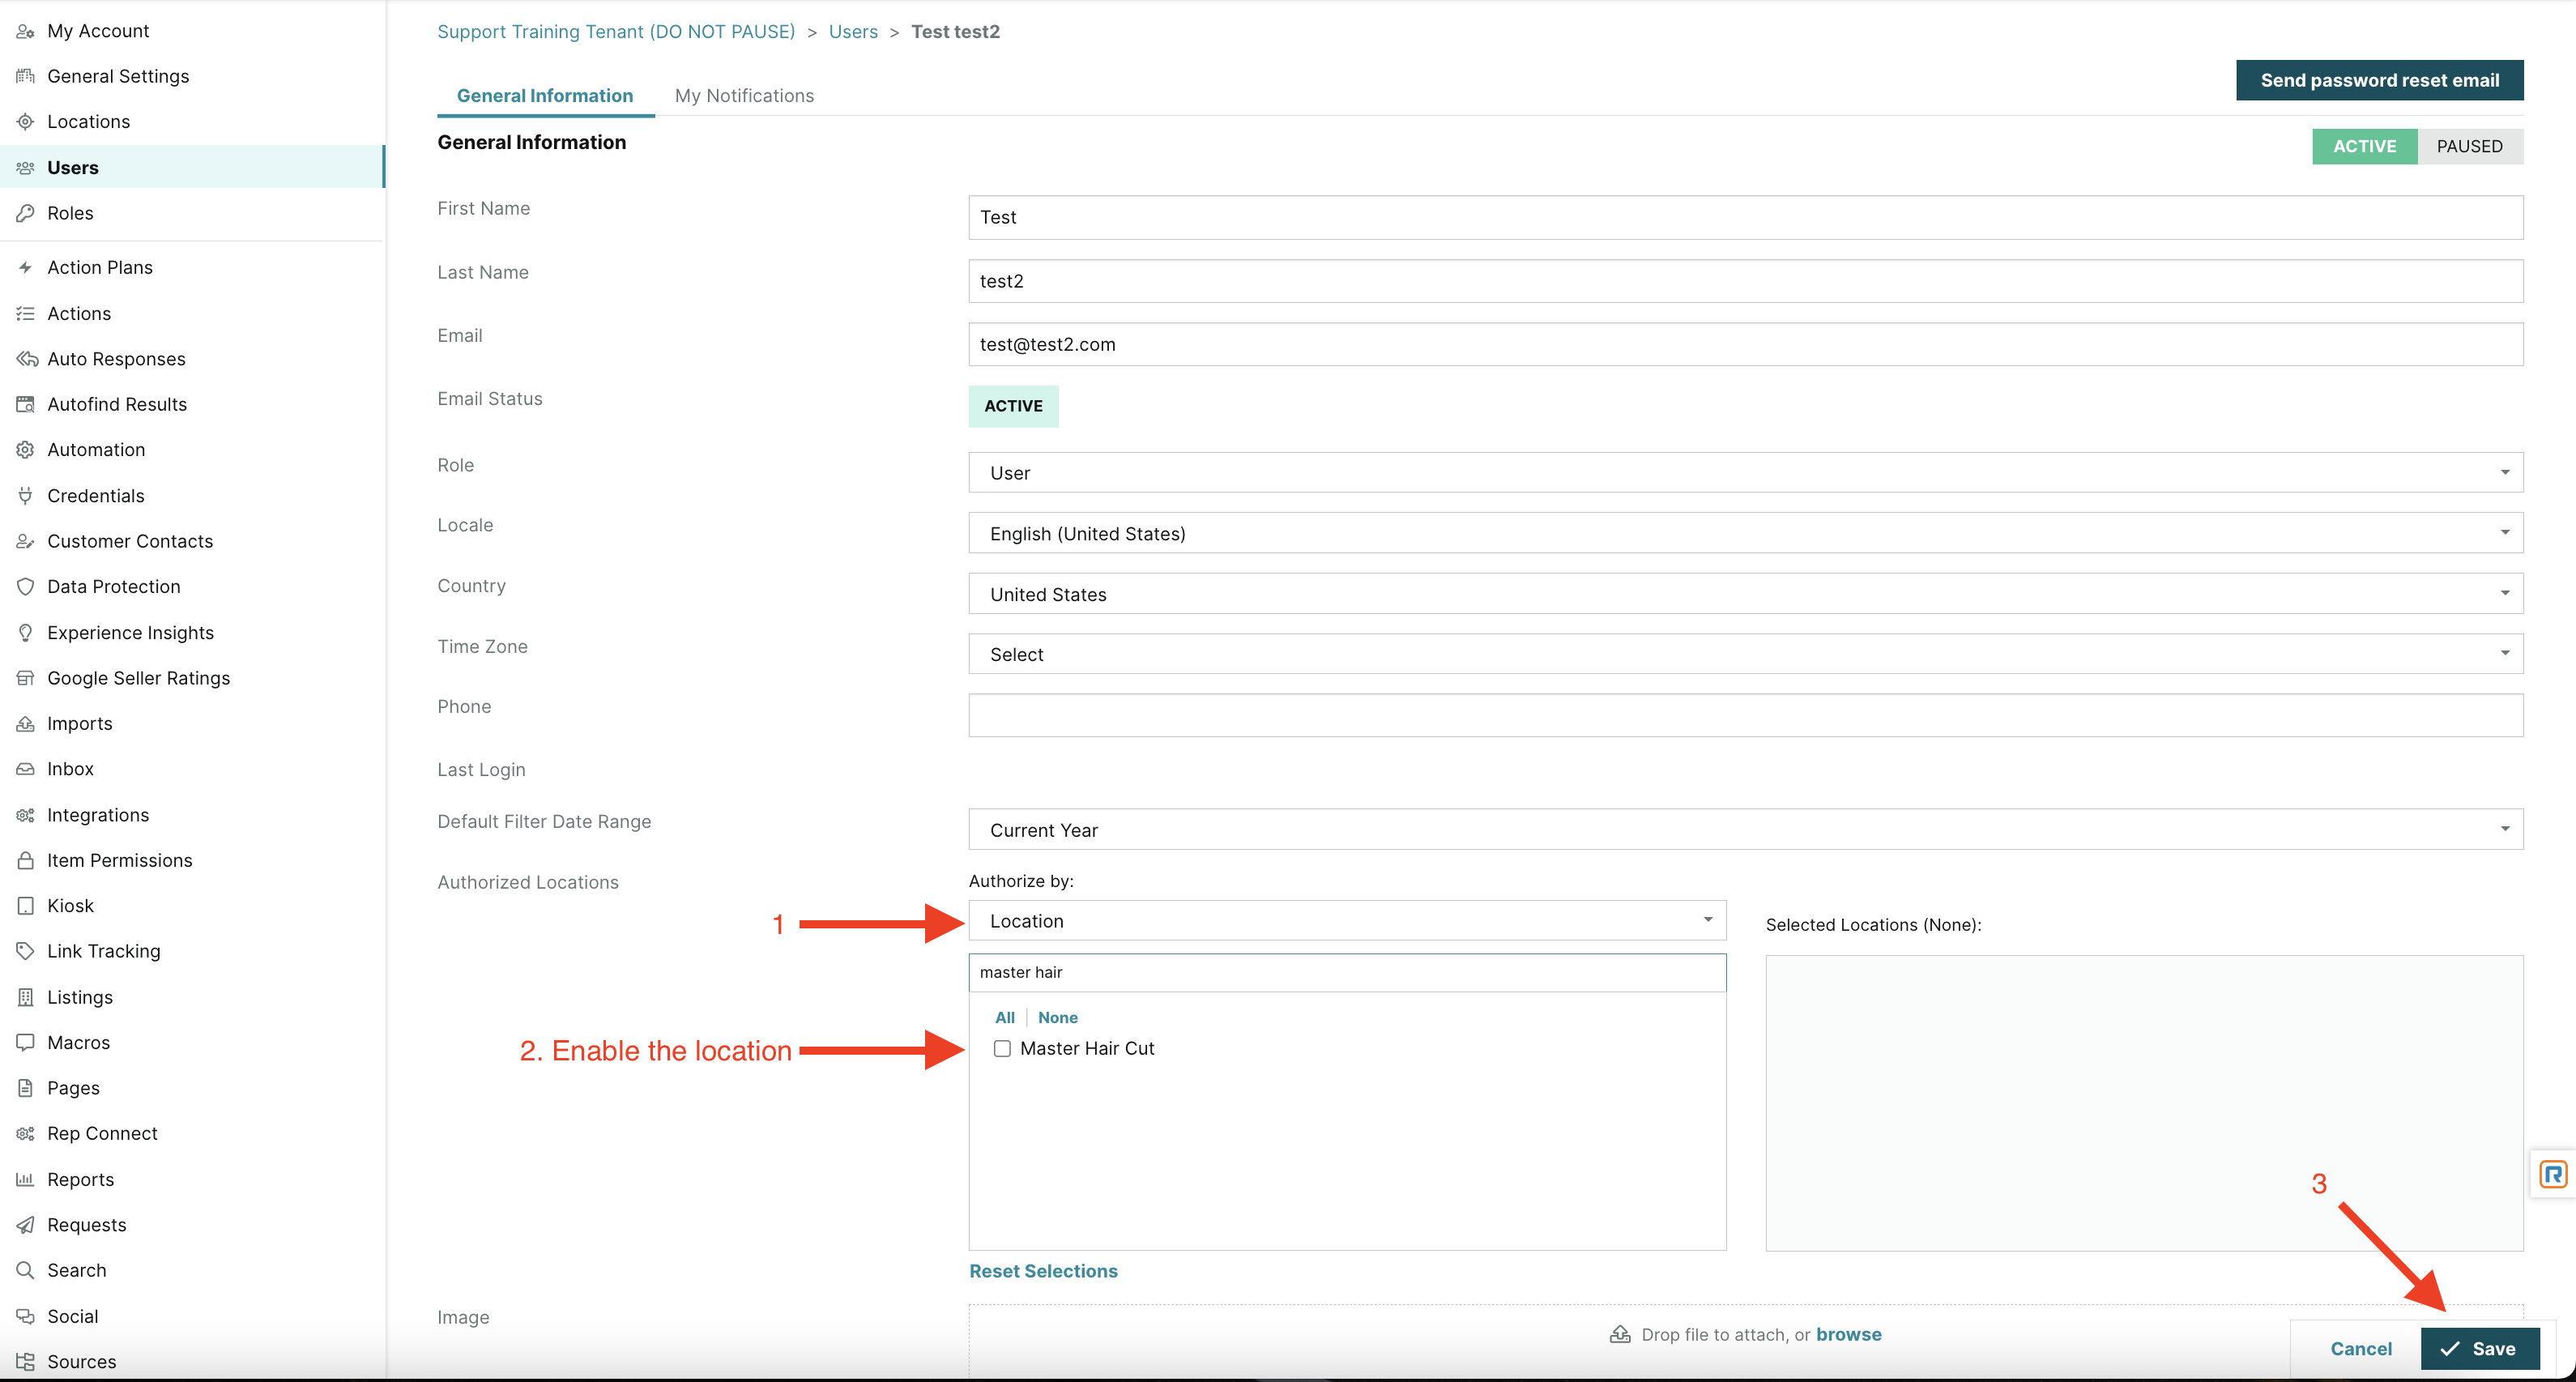
Task: Click the Requests paper plane icon
Action: pos(26,1225)
